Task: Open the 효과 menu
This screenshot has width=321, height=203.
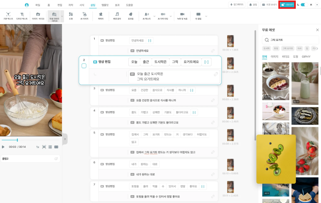Action: [117, 5]
